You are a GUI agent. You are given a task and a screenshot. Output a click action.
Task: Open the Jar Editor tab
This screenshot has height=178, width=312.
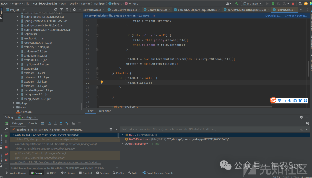pyautogui.click(x=105, y=111)
